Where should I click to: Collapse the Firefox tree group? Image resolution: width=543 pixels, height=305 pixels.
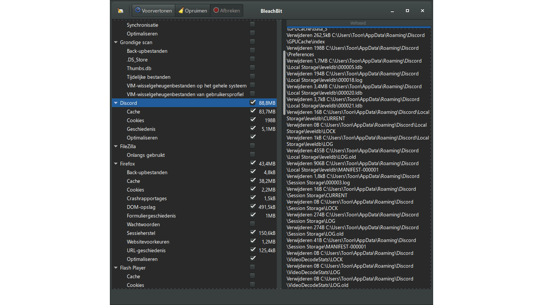tap(116, 164)
